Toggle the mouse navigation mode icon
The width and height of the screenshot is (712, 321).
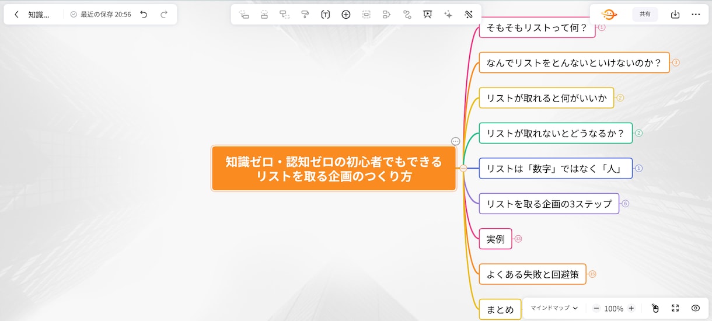coord(655,308)
